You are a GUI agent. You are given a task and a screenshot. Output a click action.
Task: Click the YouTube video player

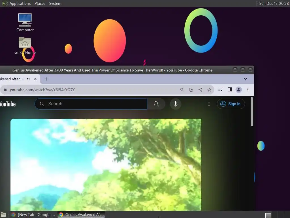tap(106, 165)
